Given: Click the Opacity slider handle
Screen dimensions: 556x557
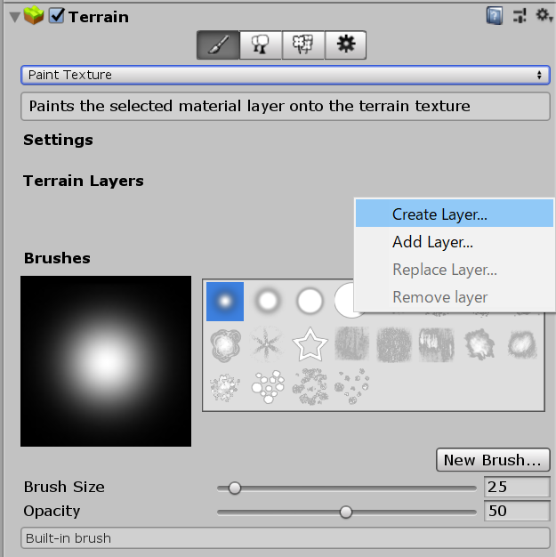Looking at the screenshot, I should point(346,512).
